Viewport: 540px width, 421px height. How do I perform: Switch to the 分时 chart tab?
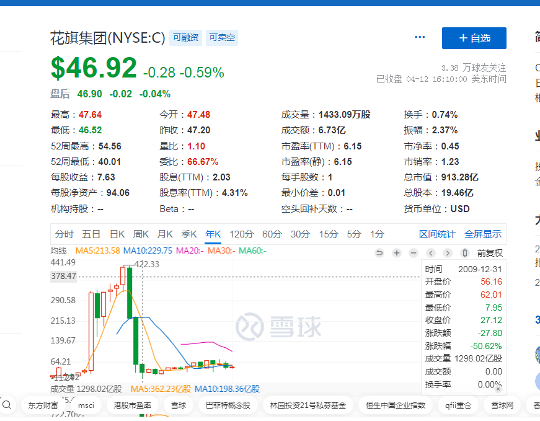click(x=64, y=234)
